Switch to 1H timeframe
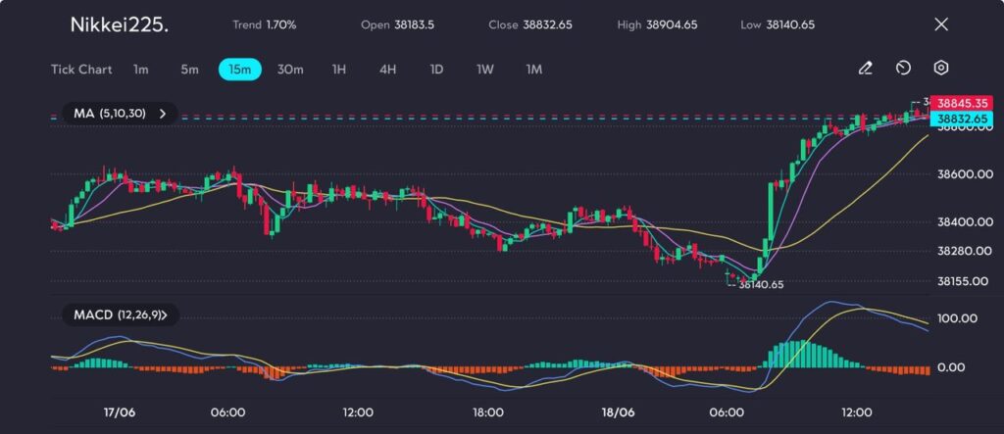 pos(339,70)
